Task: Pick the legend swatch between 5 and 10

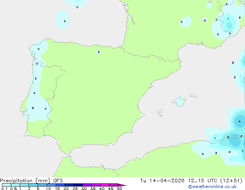Action: [x=42, y=185]
